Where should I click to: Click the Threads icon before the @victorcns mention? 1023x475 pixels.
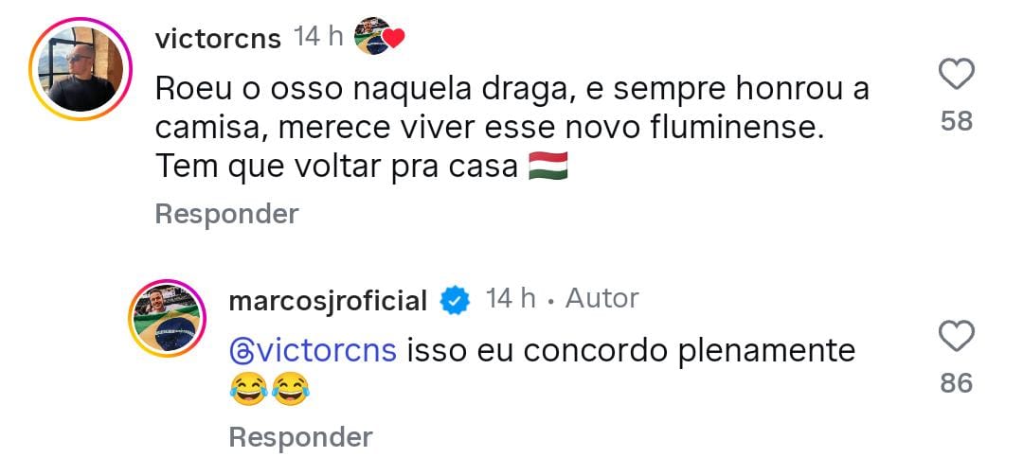pos(242,351)
